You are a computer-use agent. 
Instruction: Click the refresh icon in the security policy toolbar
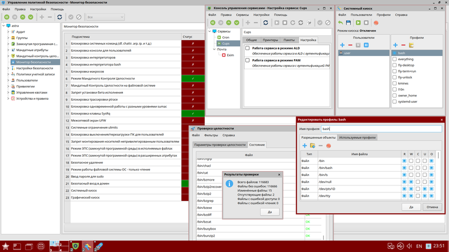pos(59,17)
